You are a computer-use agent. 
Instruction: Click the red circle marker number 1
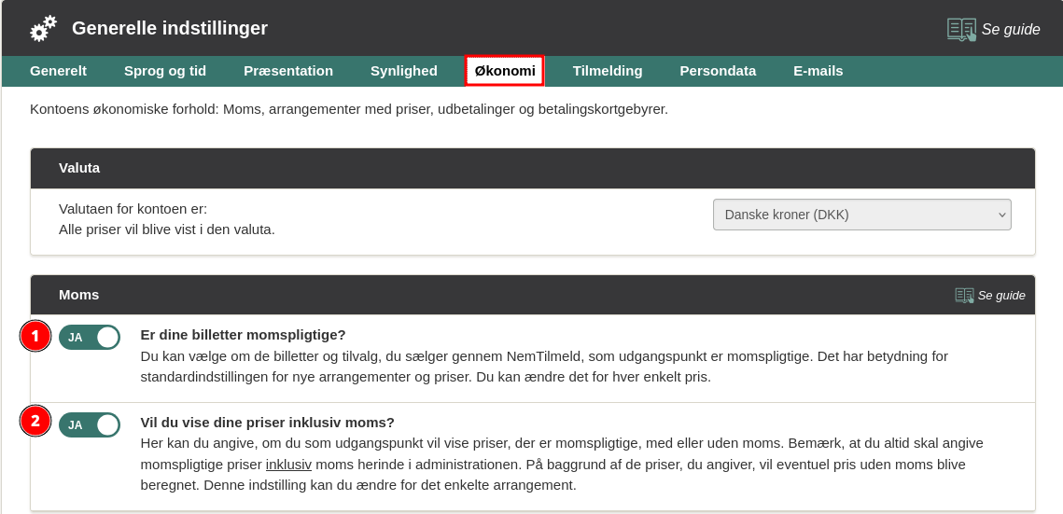click(x=35, y=337)
